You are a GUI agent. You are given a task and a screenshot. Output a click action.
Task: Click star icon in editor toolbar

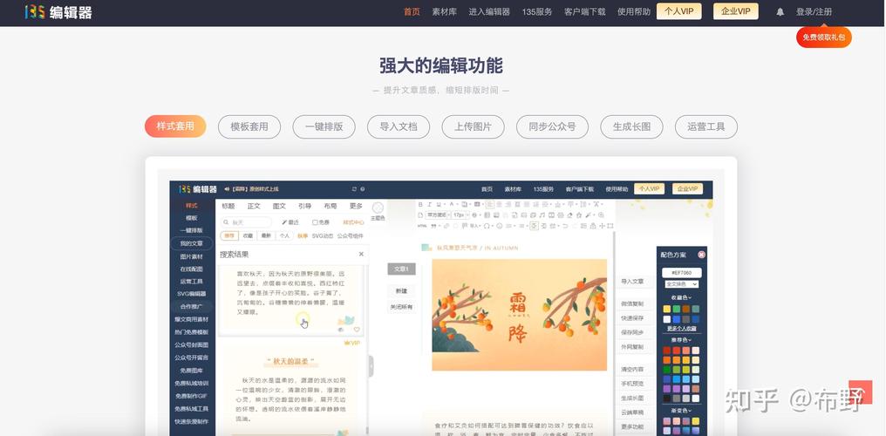(579, 215)
